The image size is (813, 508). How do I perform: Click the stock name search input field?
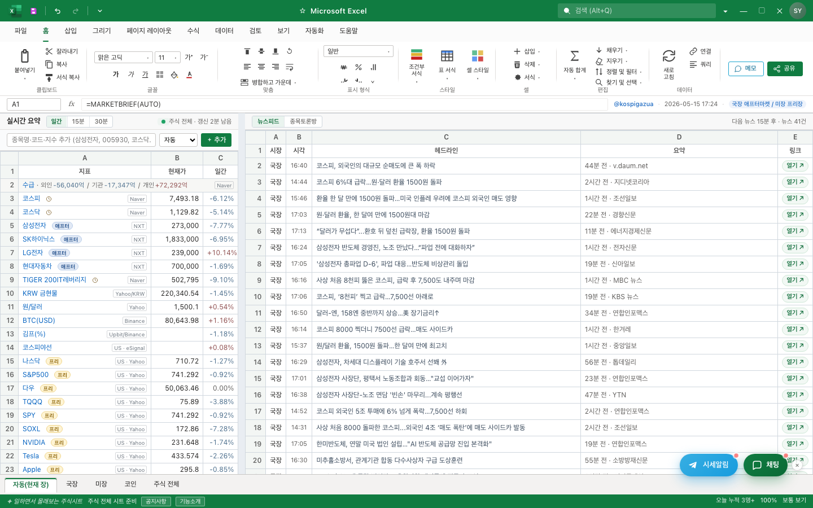point(81,140)
